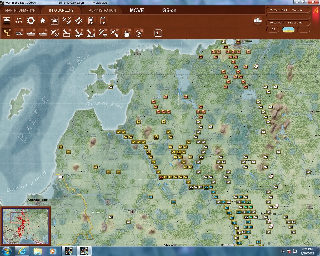The image size is (320, 256).
Task: Click the Gulf of Riga label
Action: pos(105,105)
